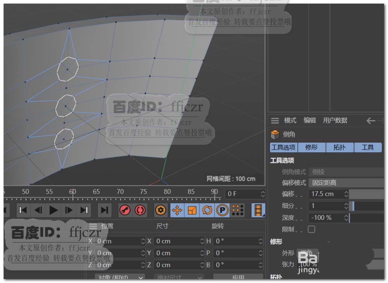Screen dimensions: 388x283
Task: Step back one frame
Action: pyautogui.click(x=38, y=210)
